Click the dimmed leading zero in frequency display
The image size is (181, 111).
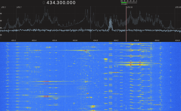(x=44, y=2)
